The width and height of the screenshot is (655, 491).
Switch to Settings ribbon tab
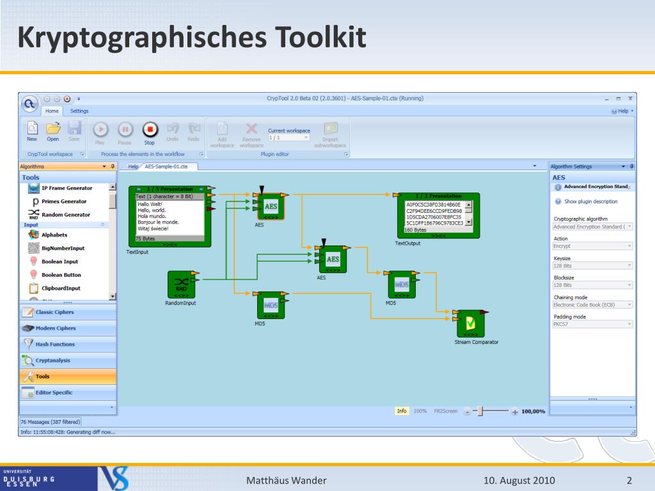pyautogui.click(x=79, y=111)
